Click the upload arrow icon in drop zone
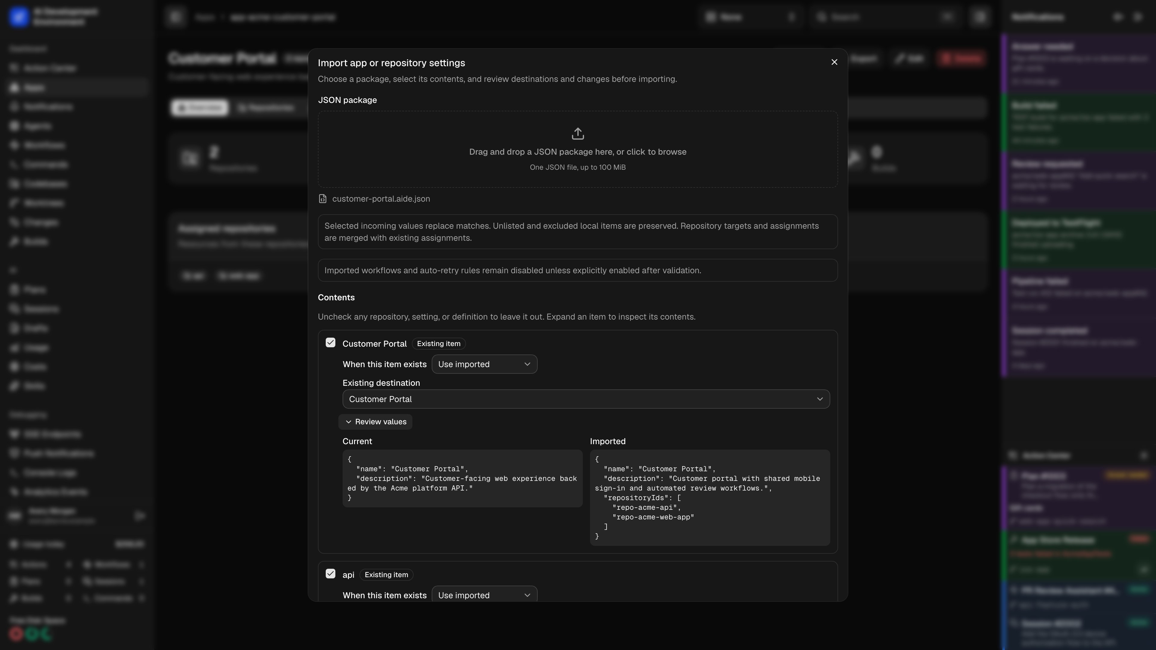The width and height of the screenshot is (1156, 650). coord(578,134)
